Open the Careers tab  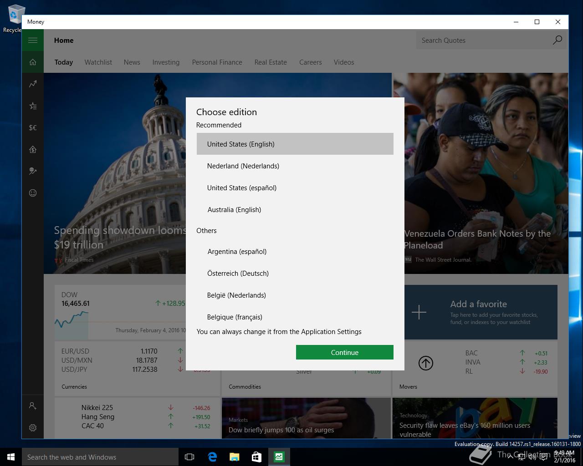(310, 62)
